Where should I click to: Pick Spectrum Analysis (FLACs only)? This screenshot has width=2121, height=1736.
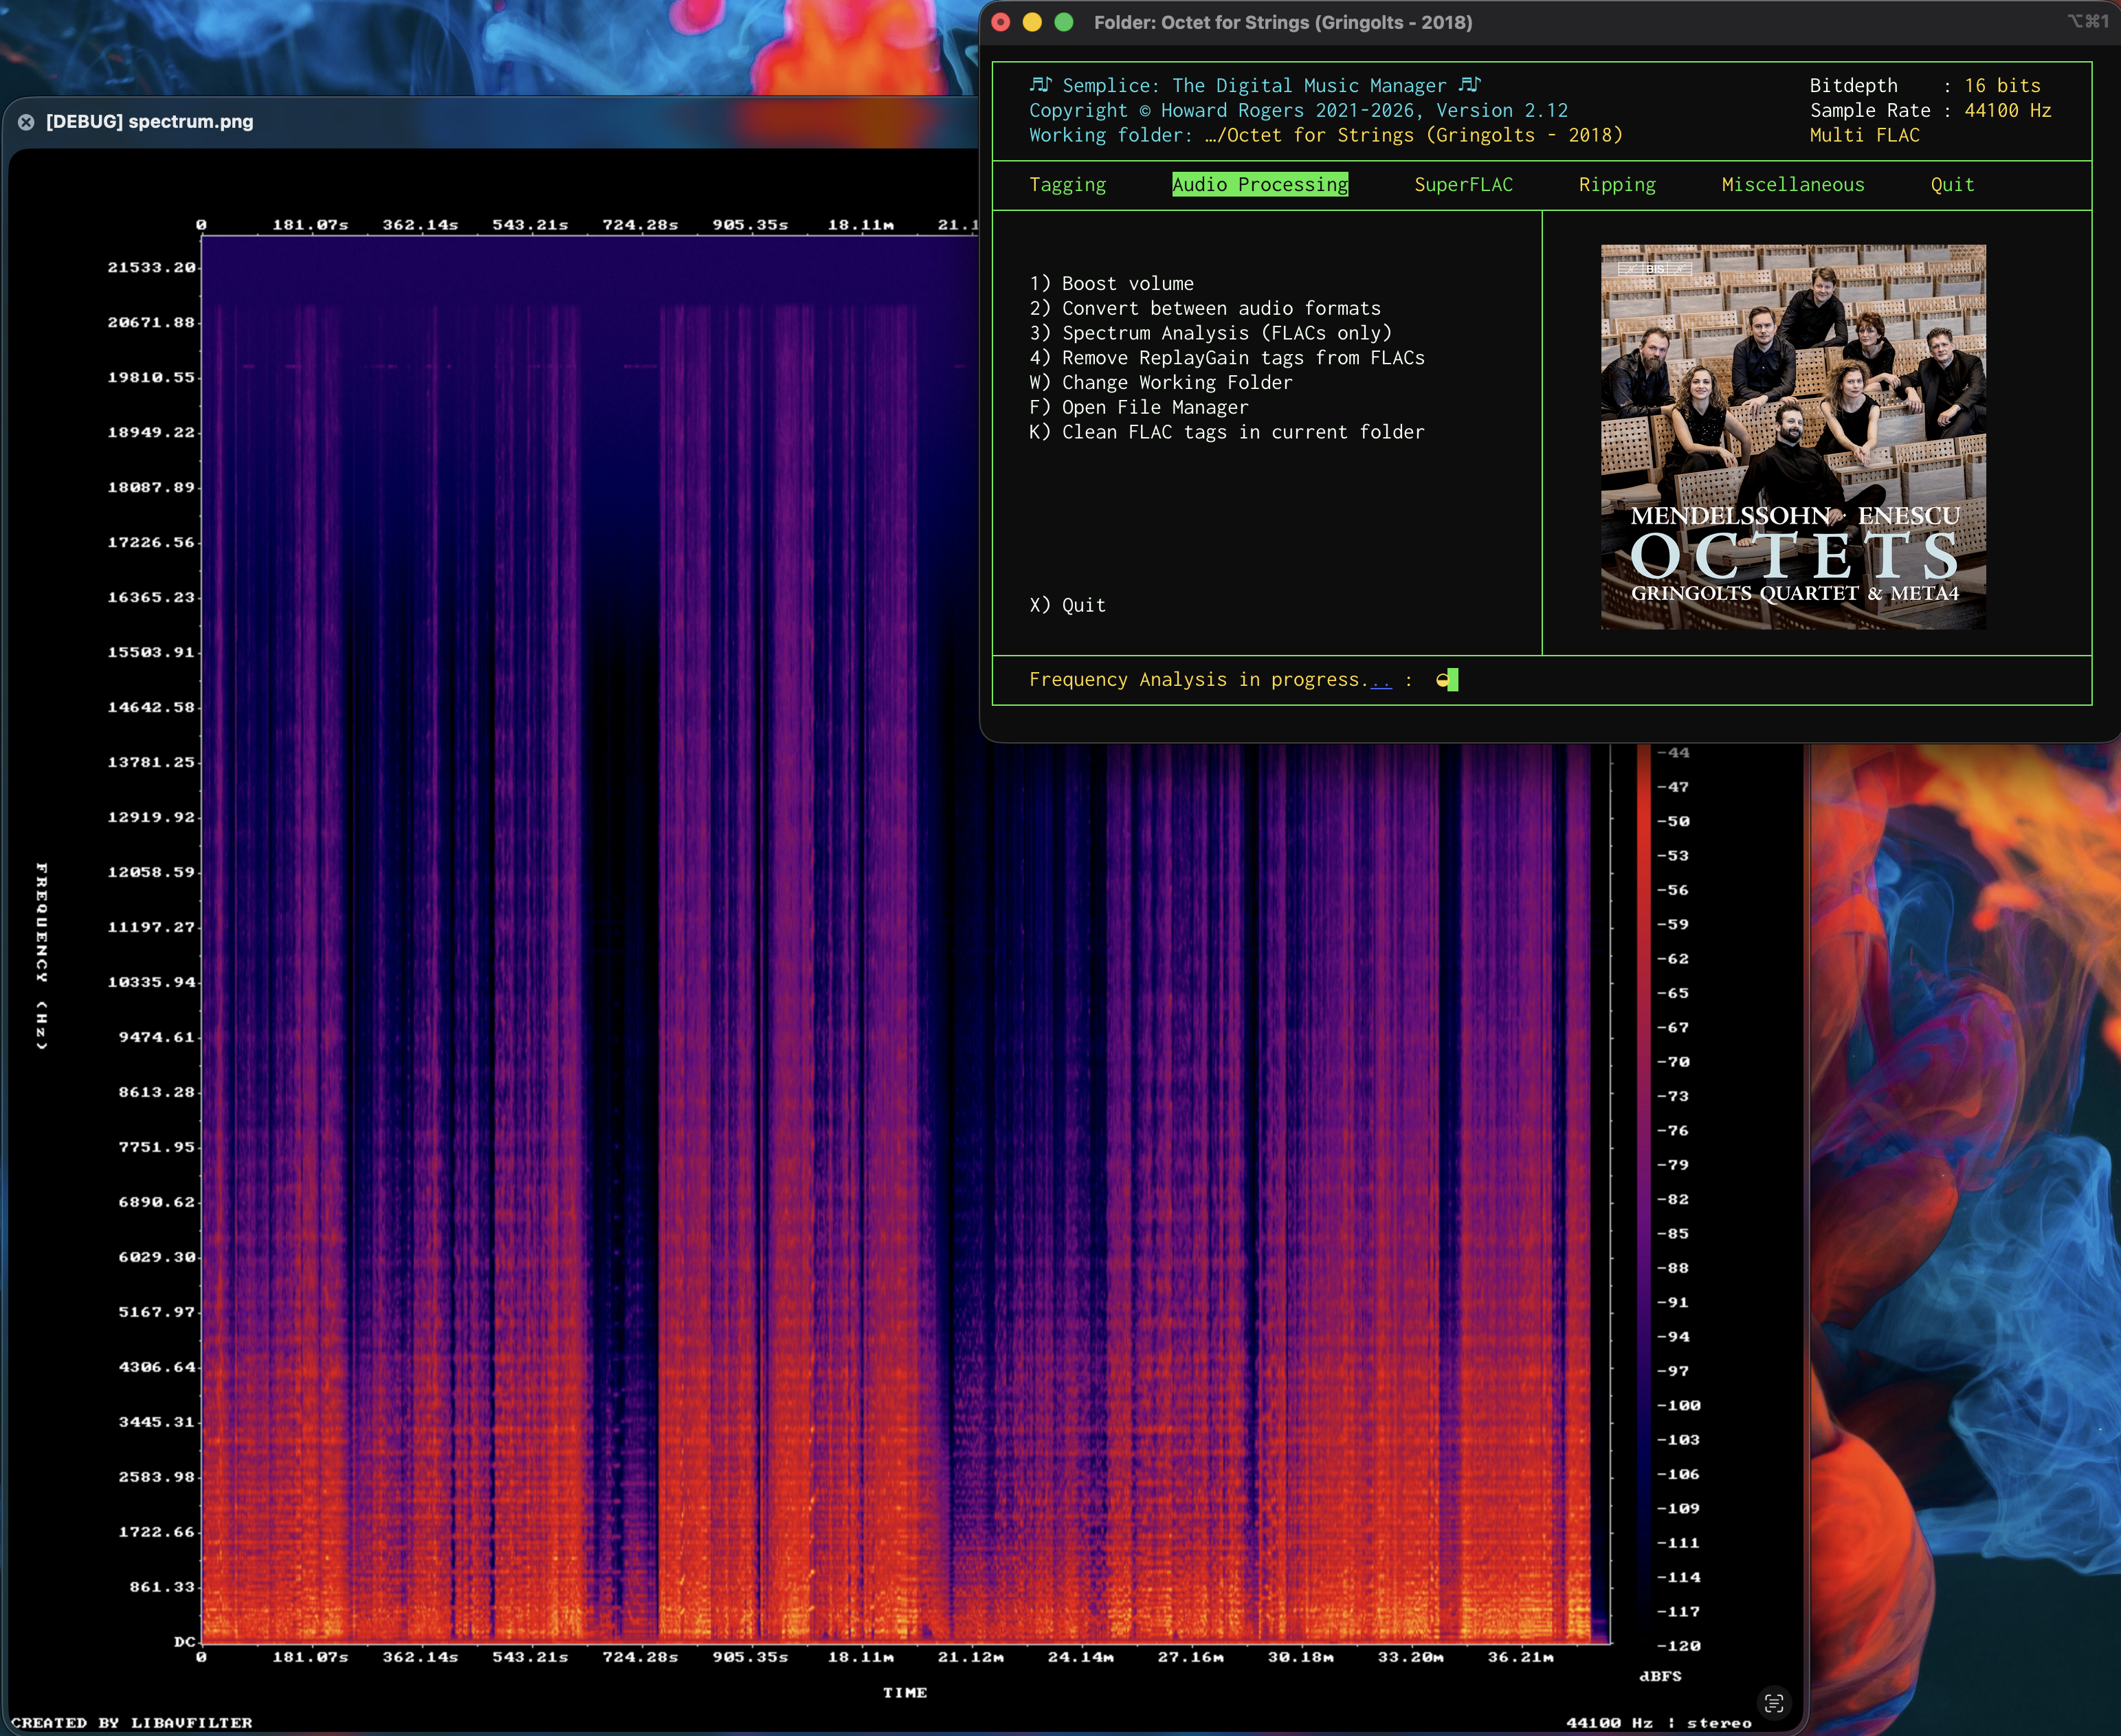point(1210,333)
